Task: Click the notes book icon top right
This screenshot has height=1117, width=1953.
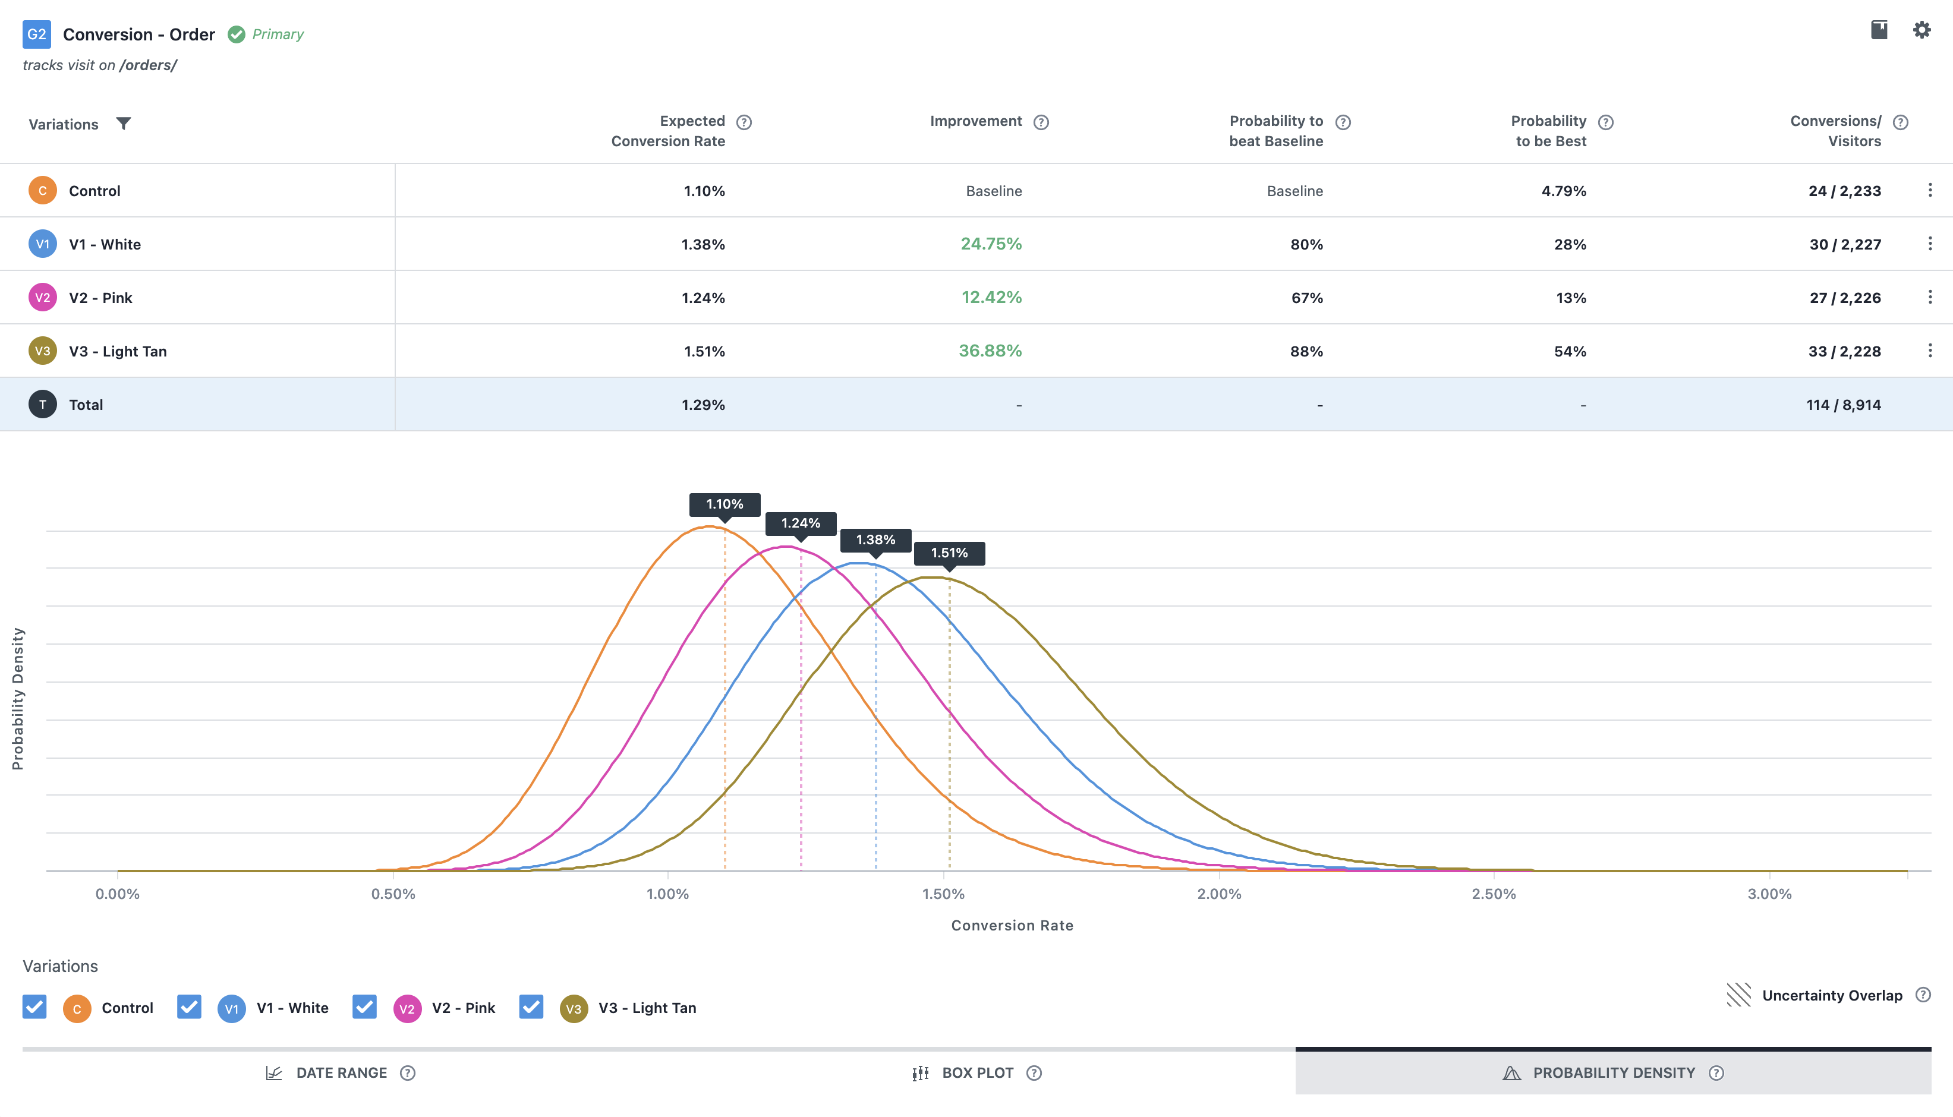Action: coord(1879,30)
